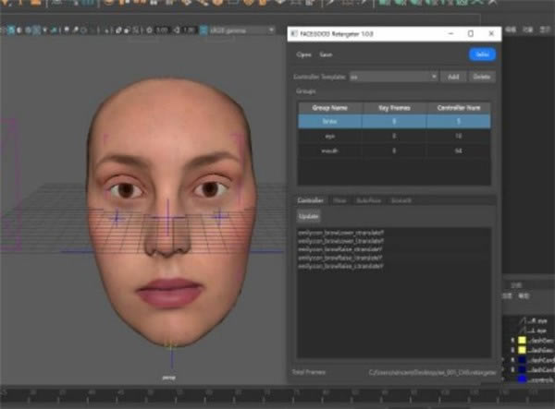Click the bright blue icon beside controls
The image size is (555, 409).
pos(522,379)
